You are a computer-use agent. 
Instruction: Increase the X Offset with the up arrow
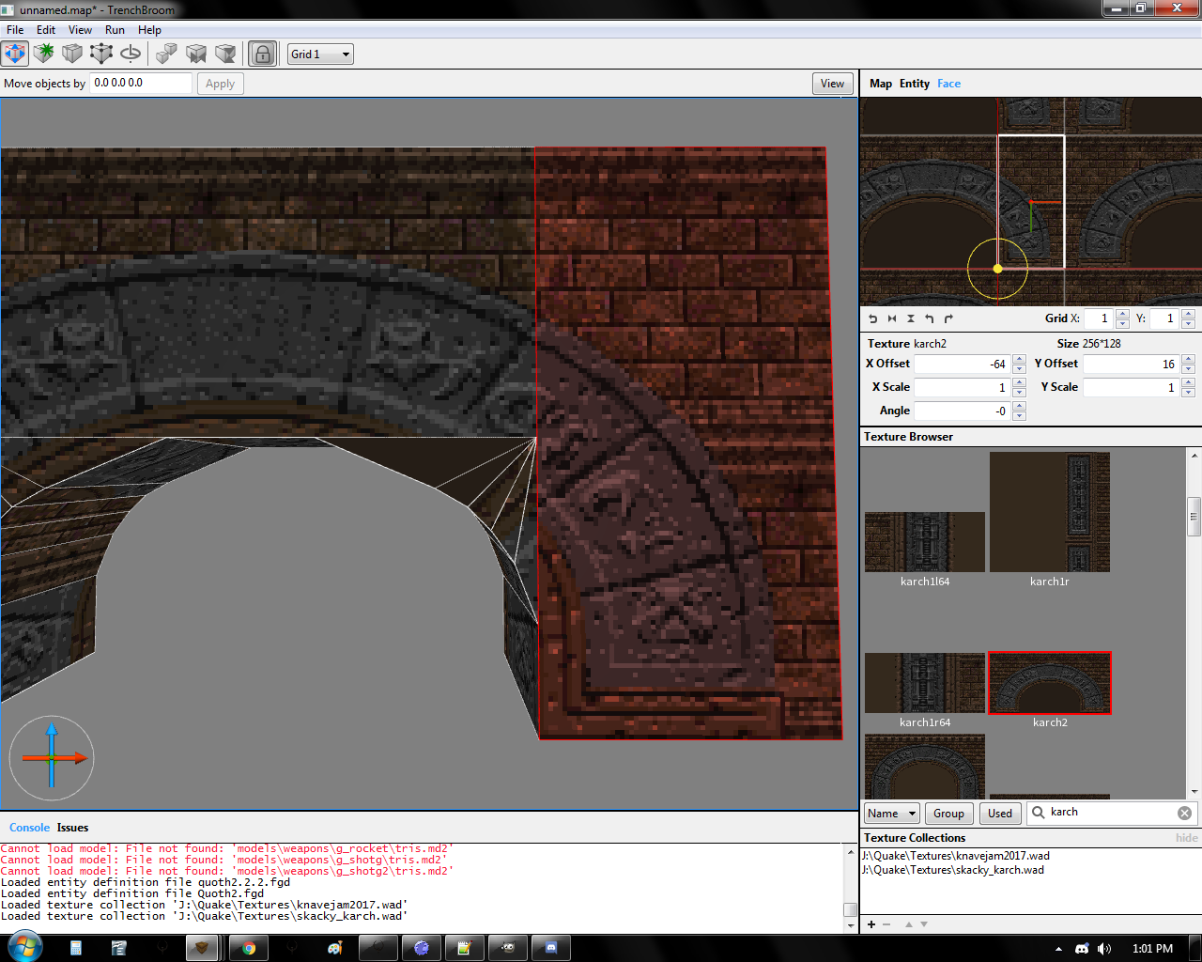1019,359
